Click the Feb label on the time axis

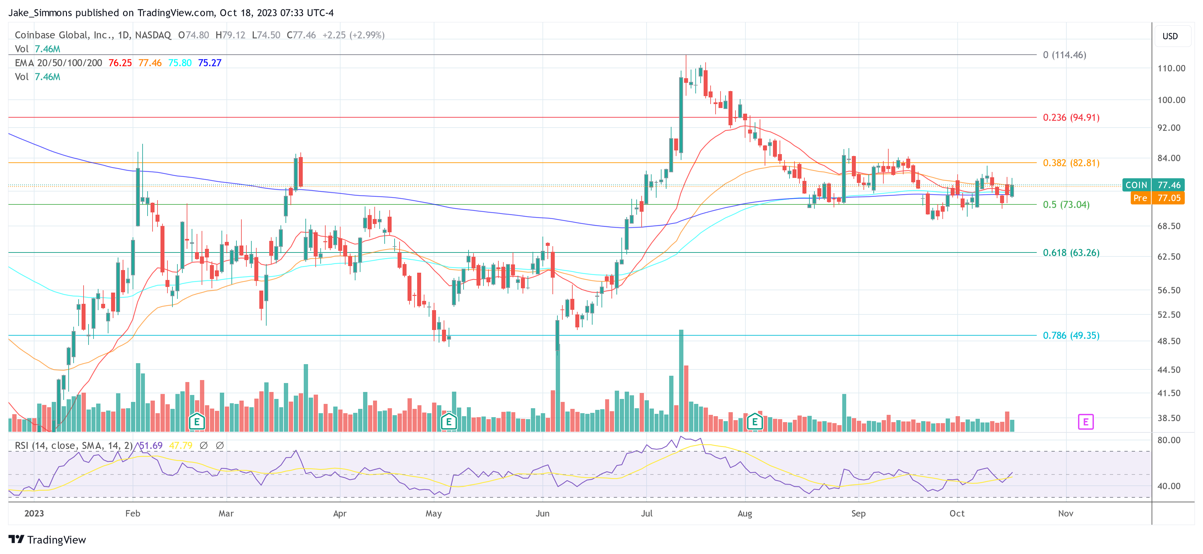click(x=133, y=513)
